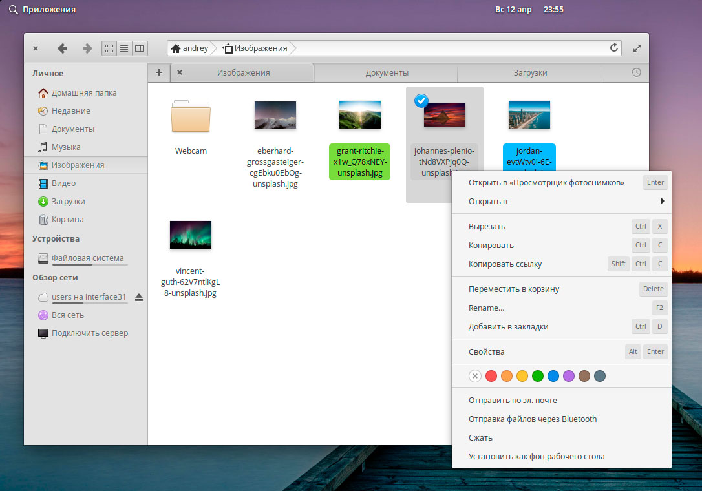Viewport: 702px width, 491px height.
Task: Eject the users на interface31 network share
Action: pos(139,297)
